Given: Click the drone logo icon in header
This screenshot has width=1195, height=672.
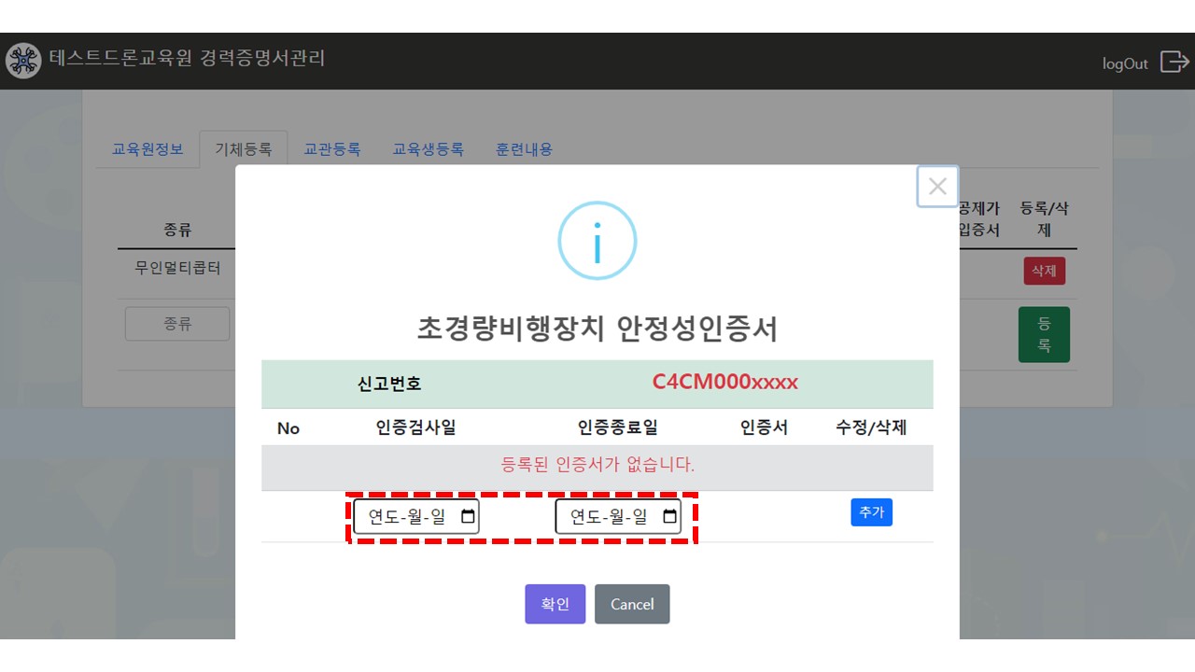Looking at the screenshot, I should (23, 61).
